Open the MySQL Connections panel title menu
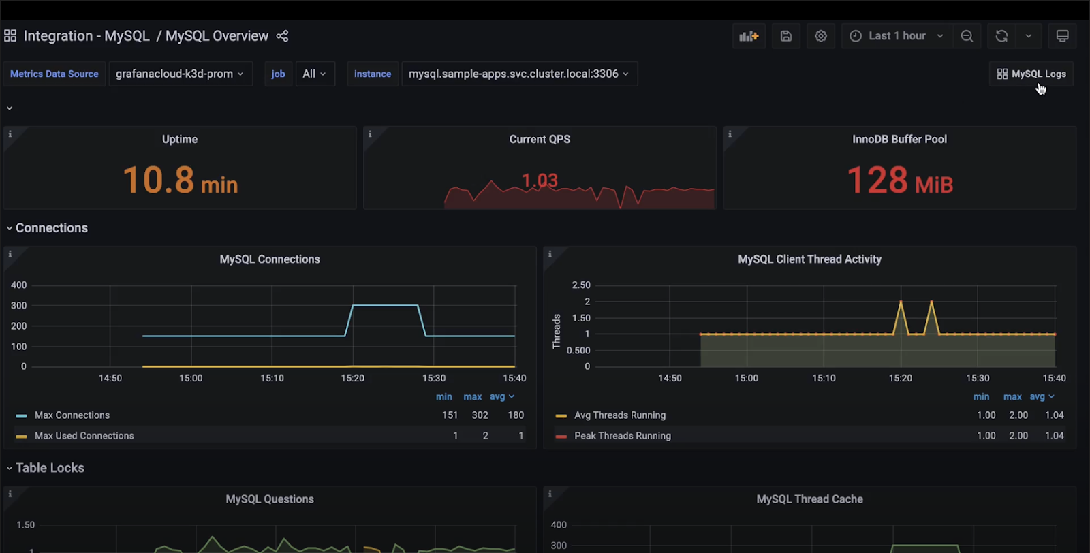This screenshot has width=1090, height=553. [270, 259]
